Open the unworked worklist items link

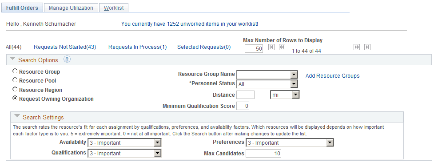(190, 24)
